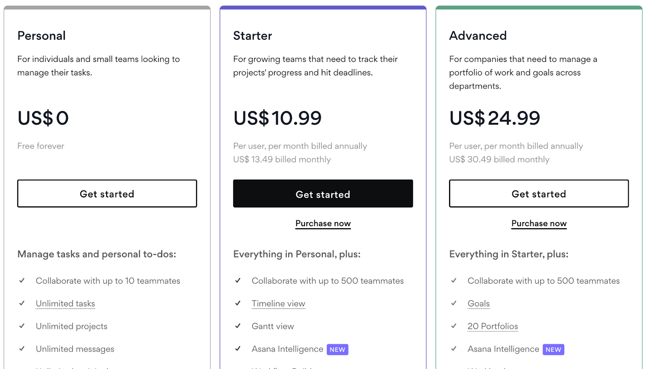This screenshot has height=369, width=649.
Task: Click the black Starter Get started button
Action: [x=323, y=194]
